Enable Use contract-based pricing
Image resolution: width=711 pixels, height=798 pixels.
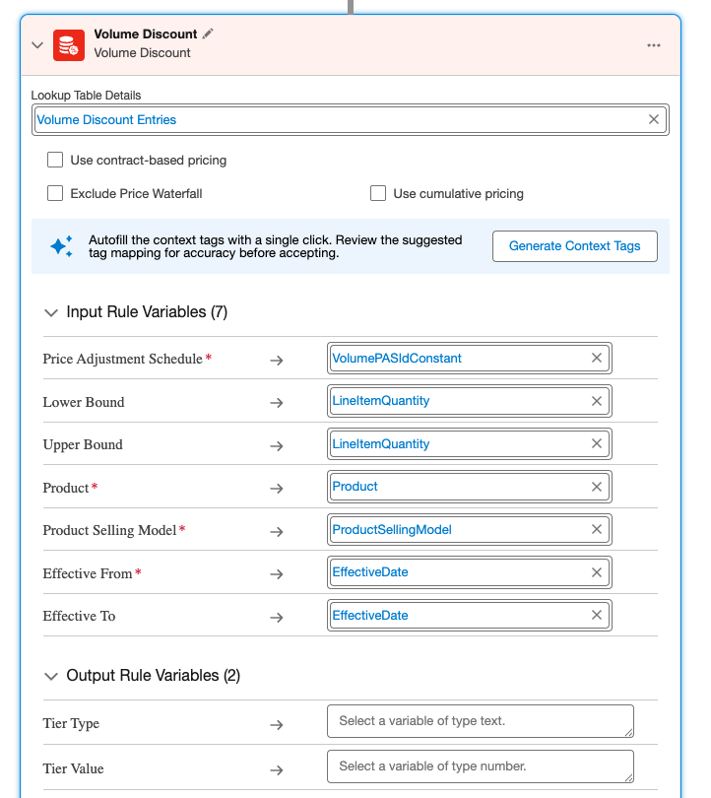[x=55, y=160]
